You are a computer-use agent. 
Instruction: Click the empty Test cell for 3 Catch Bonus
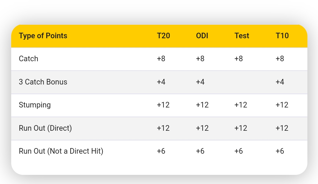(x=241, y=82)
